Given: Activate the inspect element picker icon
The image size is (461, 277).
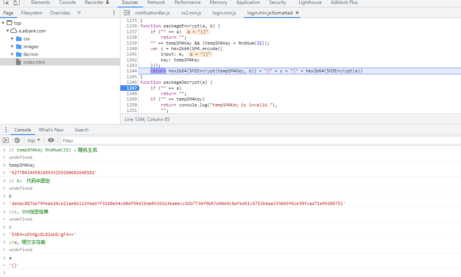Looking at the screenshot, I should [6, 3].
